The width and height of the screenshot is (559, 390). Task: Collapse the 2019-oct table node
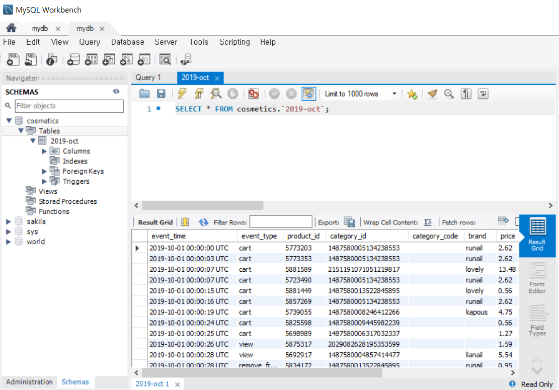click(x=33, y=141)
